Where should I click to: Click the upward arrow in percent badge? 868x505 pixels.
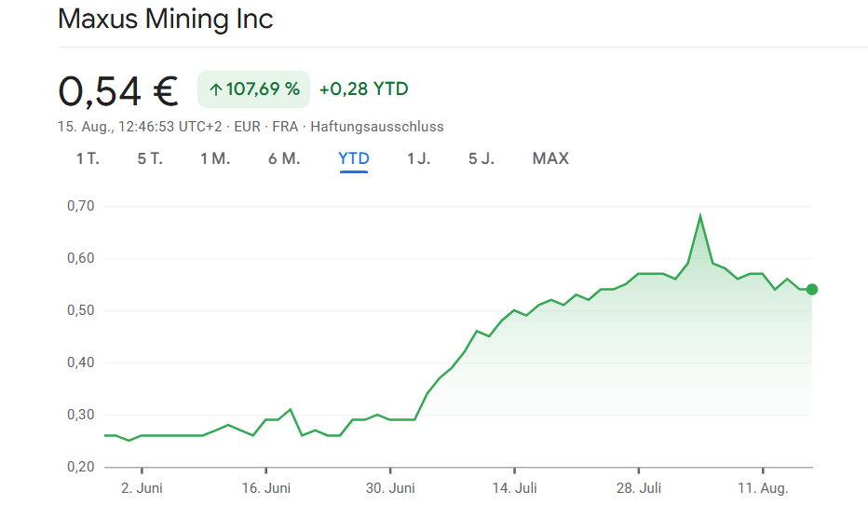tap(216, 89)
